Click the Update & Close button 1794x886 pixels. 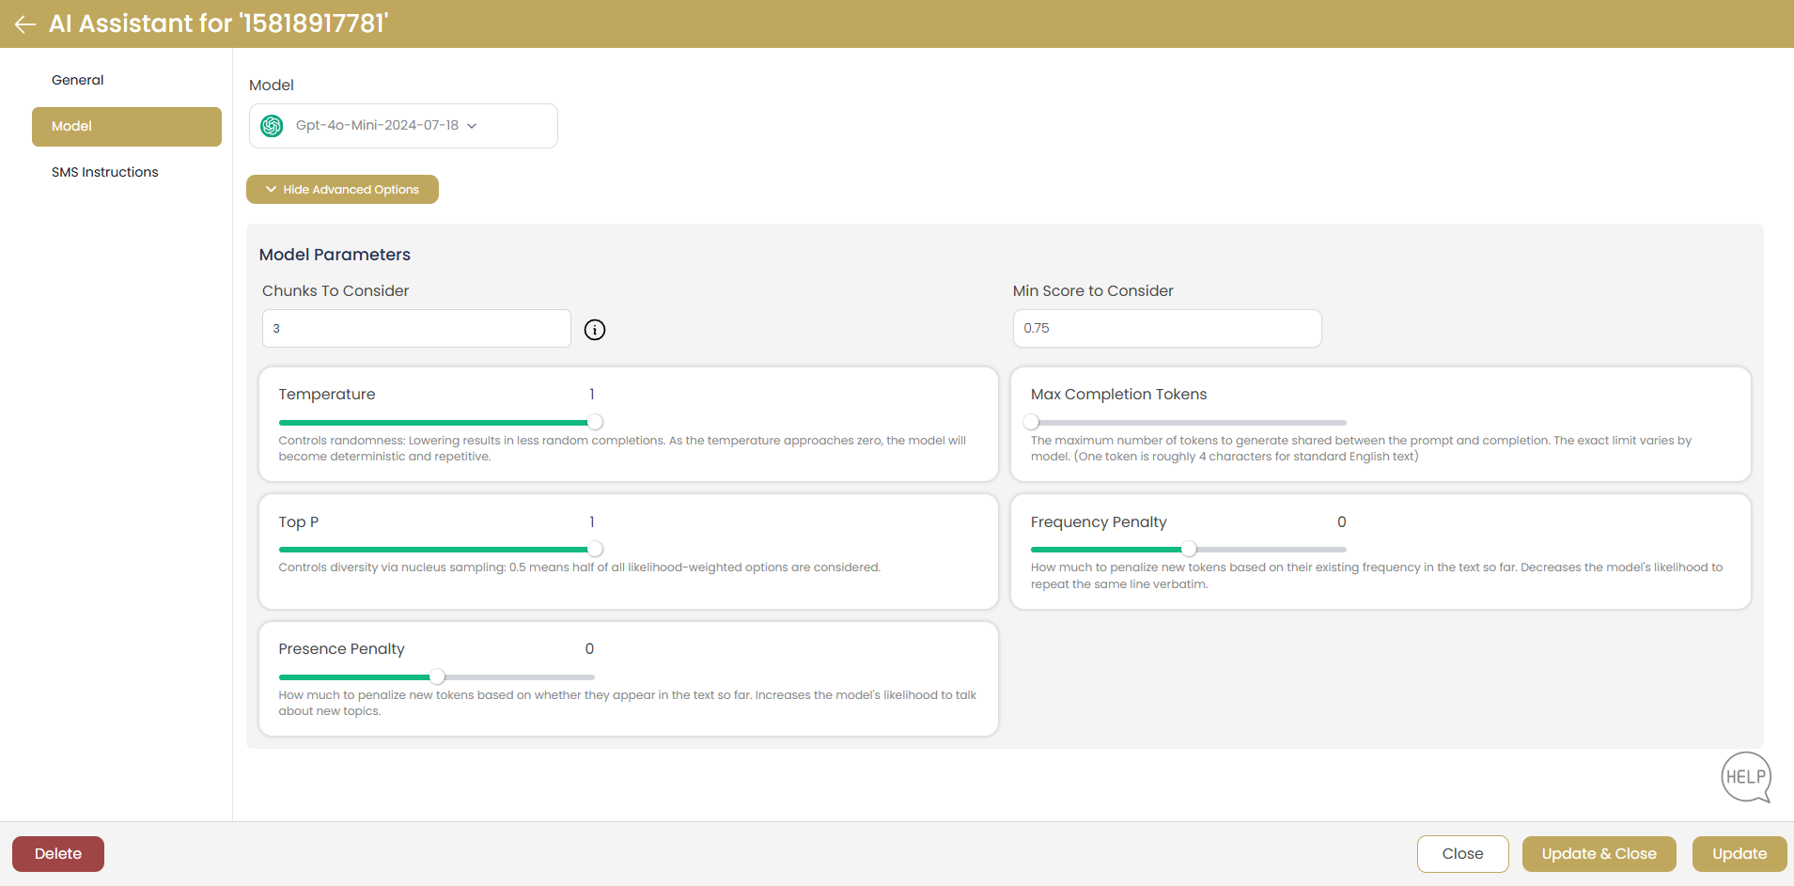tap(1599, 853)
